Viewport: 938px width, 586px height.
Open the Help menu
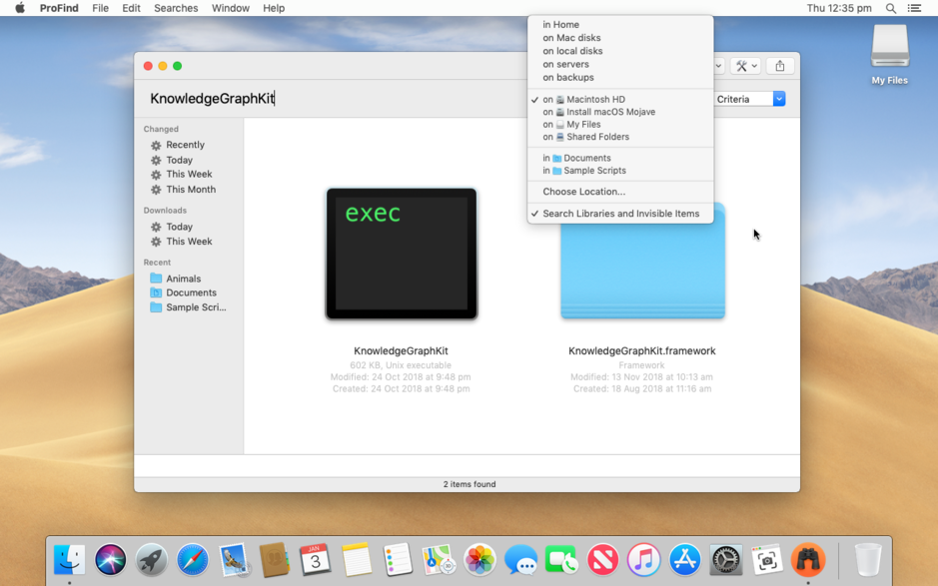click(274, 8)
